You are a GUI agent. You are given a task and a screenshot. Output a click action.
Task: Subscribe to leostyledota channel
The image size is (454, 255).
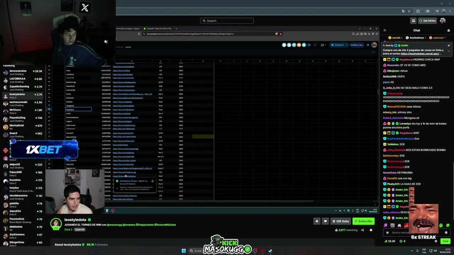pyautogui.click(x=363, y=221)
